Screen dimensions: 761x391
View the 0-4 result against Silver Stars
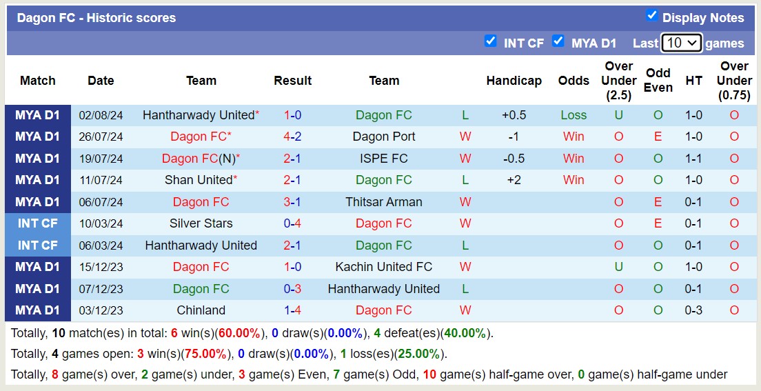pos(292,223)
